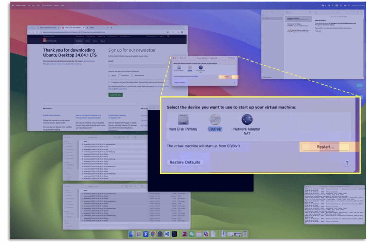Toggle the Notes sidebar
The width and height of the screenshot is (367, 243).
(272, 12)
